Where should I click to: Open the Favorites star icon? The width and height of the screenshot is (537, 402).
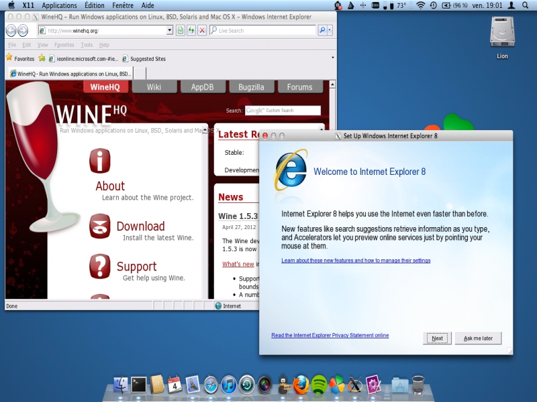(10, 58)
